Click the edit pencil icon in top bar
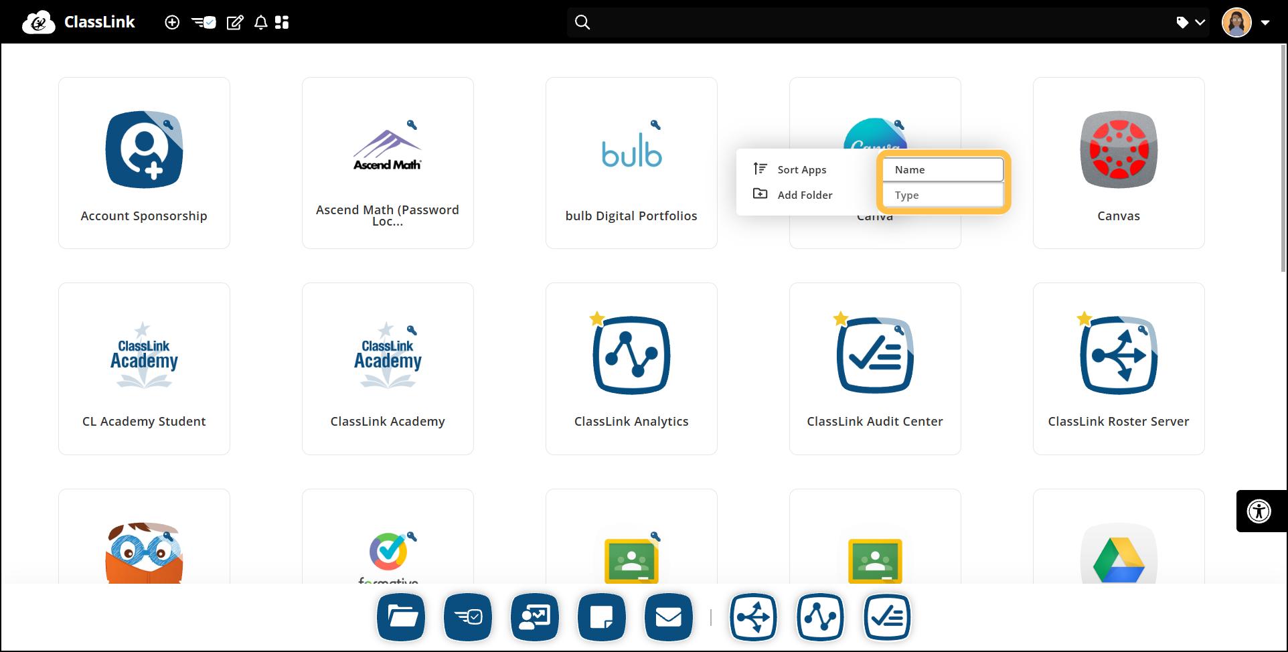Screen dimensions: 1288x652 tap(235, 22)
